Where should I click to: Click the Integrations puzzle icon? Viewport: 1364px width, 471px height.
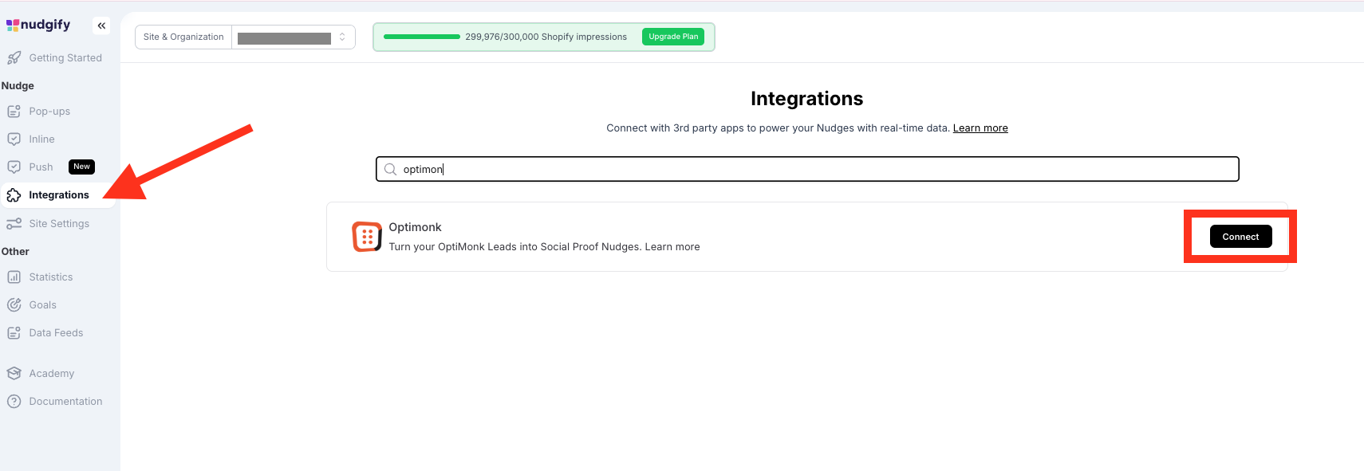[14, 195]
